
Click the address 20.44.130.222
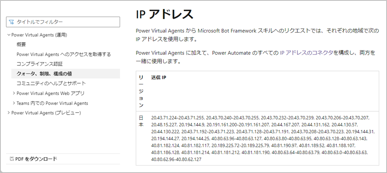pos(165,132)
